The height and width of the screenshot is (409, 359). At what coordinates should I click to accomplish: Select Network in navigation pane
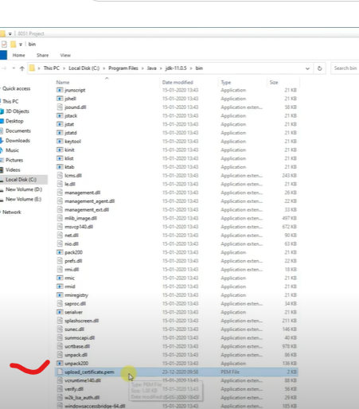pos(12,212)
